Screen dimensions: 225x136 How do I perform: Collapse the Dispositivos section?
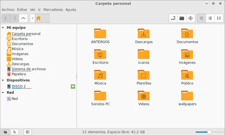tap(3, 80)
